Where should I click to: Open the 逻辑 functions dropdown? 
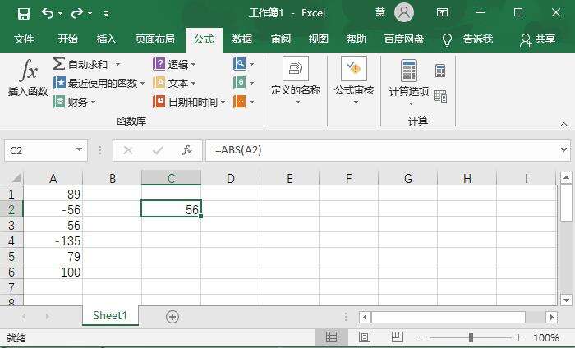(x=174, y=64)
